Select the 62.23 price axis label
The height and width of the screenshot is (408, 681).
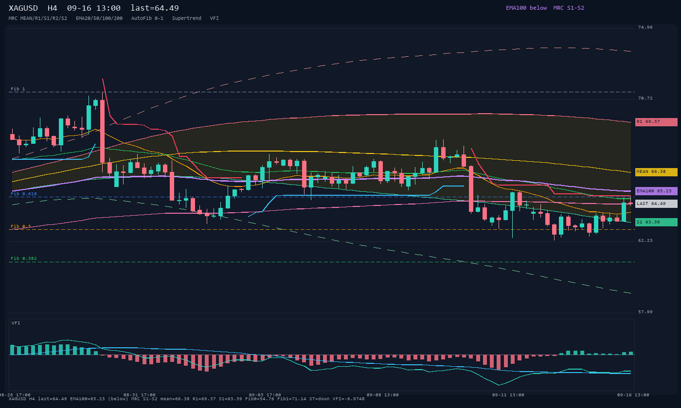645,240
